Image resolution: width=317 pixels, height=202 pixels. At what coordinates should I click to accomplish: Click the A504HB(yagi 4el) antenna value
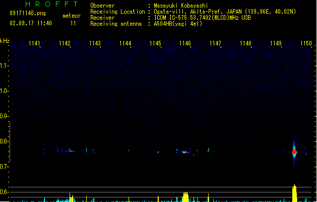point(178,24)
